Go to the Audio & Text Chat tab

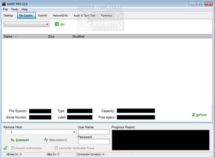(84, 15)
